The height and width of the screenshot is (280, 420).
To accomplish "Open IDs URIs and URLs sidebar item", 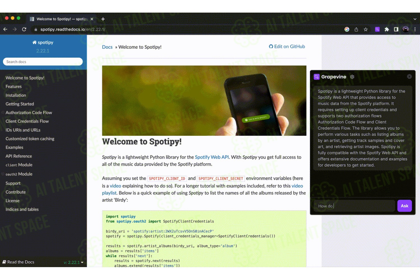I will tap(23, 130).
